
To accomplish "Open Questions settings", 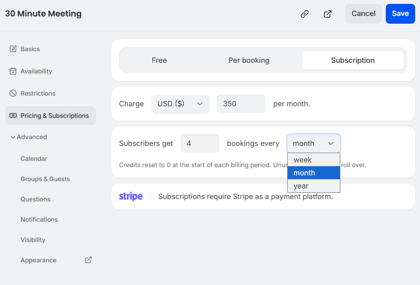I will (35, 199).
